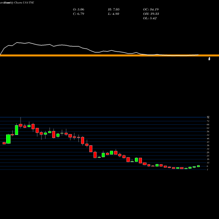The height and width of the screenshot is (219, 219).
Task: Click the 56 price axis label
Action: click(x=208, y=131)
